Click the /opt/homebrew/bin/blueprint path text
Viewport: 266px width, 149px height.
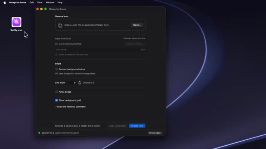click(x=67, y=133)
